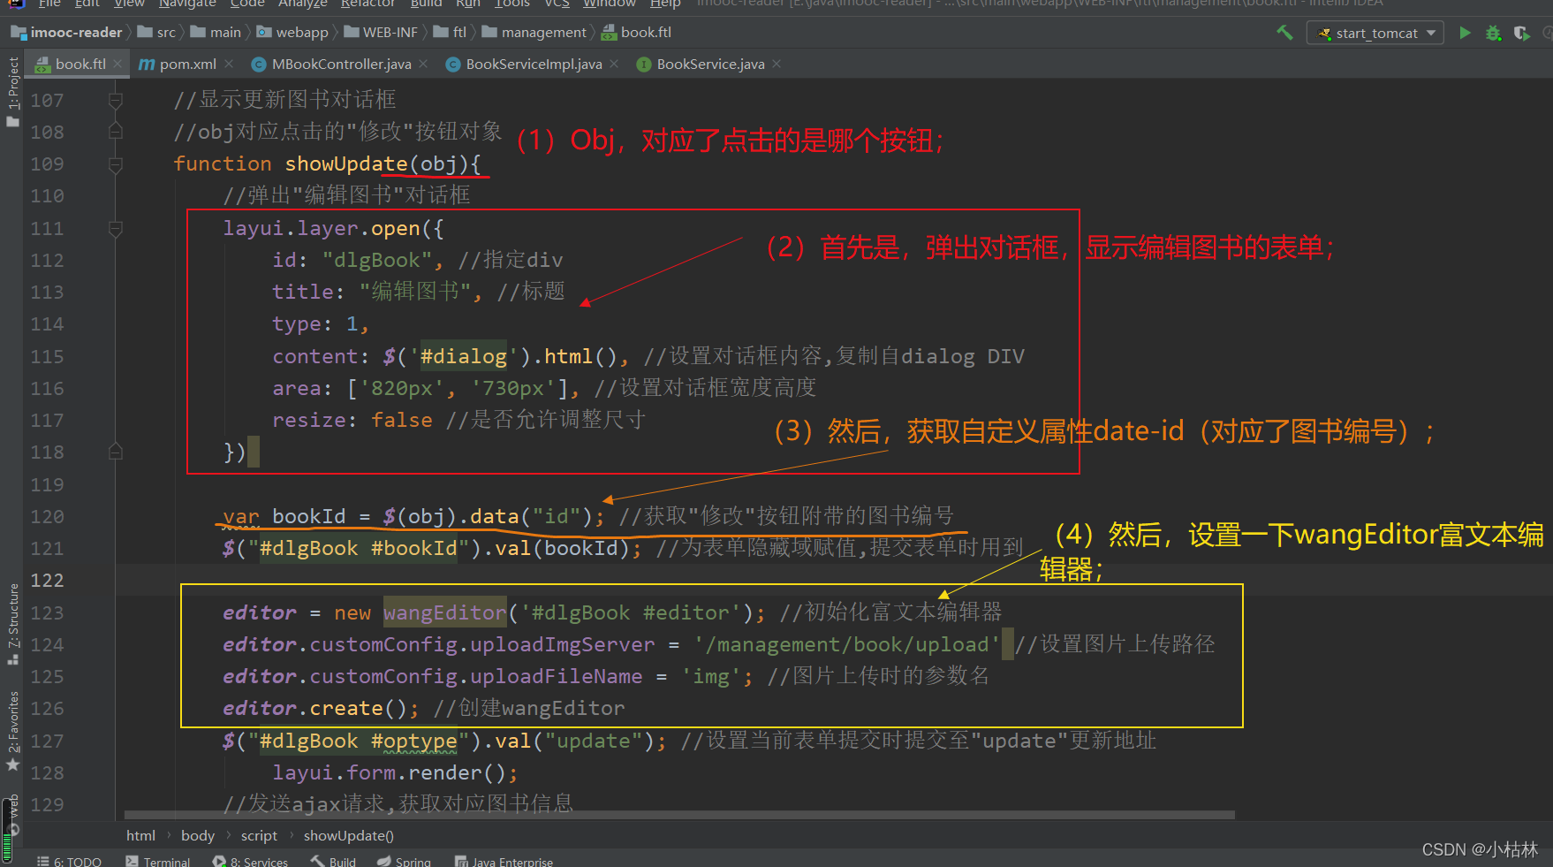The image size is (1553, 867).
Task: Click the webapp folder breadcrumb
Action: tap(292, 33)
